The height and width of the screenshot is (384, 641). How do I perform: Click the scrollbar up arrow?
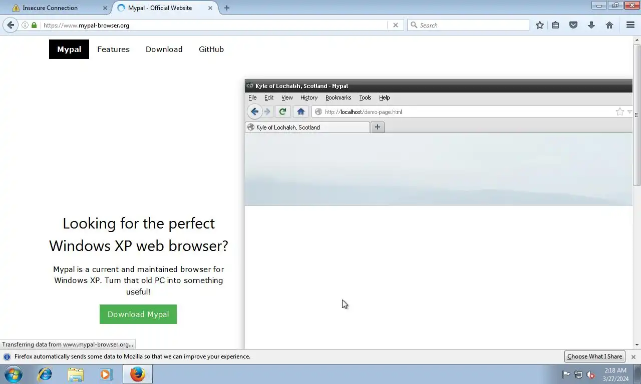tap(637, 40)
